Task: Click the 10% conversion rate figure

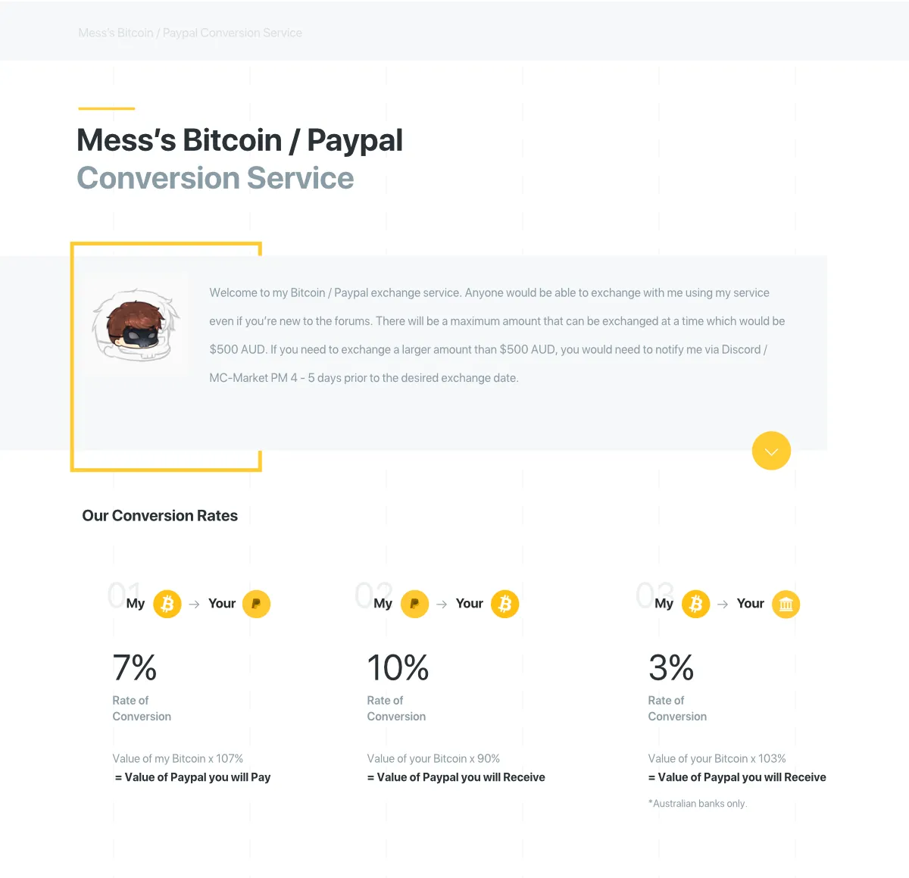Action: coord(398,667)
